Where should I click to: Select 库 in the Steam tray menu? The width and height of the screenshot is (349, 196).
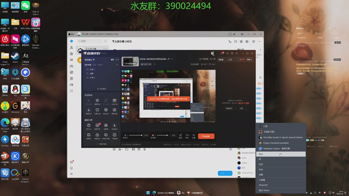coord(281,159)
